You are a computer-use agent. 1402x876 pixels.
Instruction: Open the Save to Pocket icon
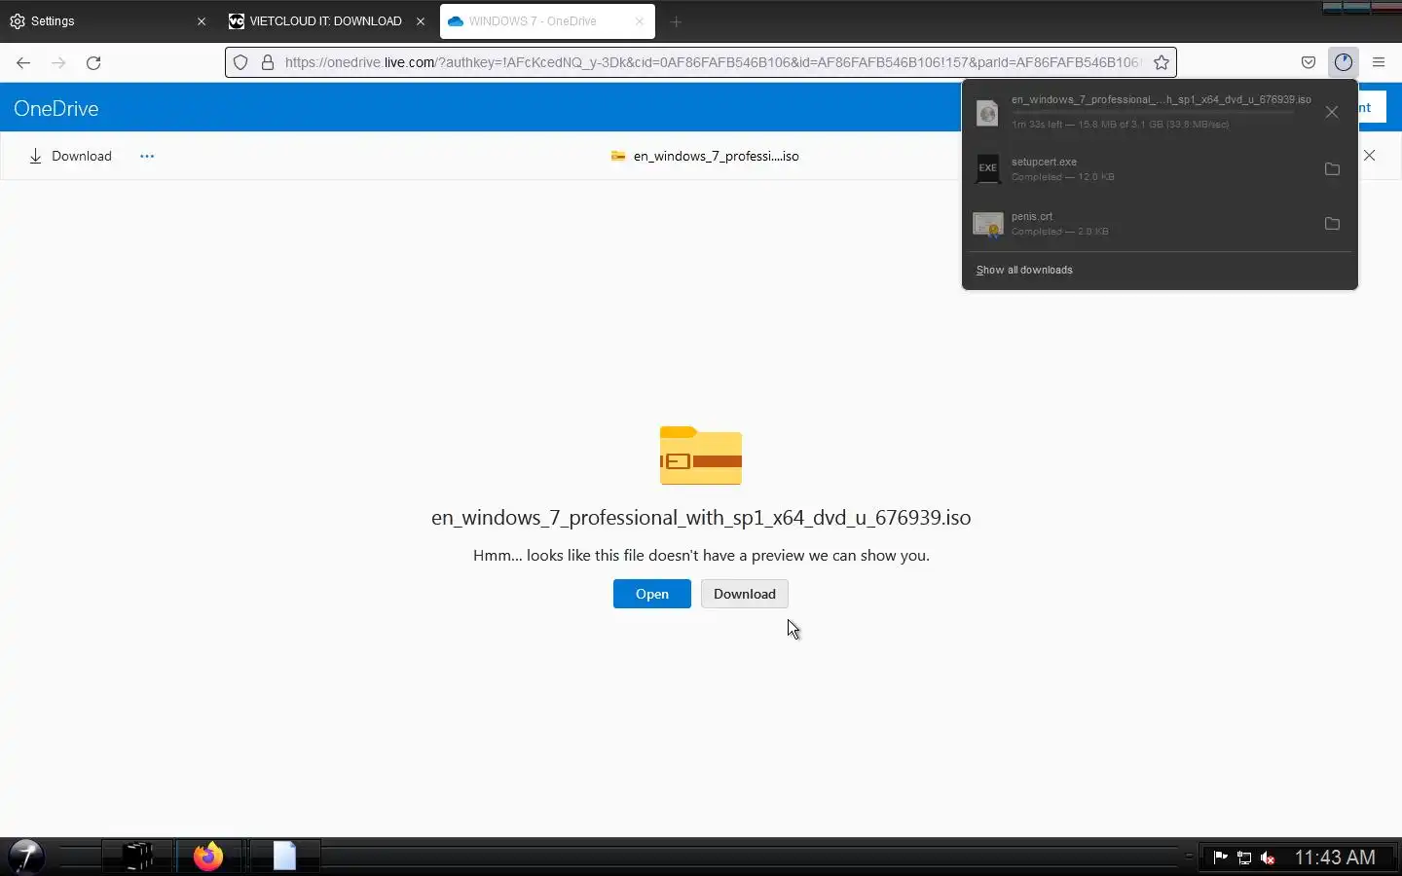1309,62
